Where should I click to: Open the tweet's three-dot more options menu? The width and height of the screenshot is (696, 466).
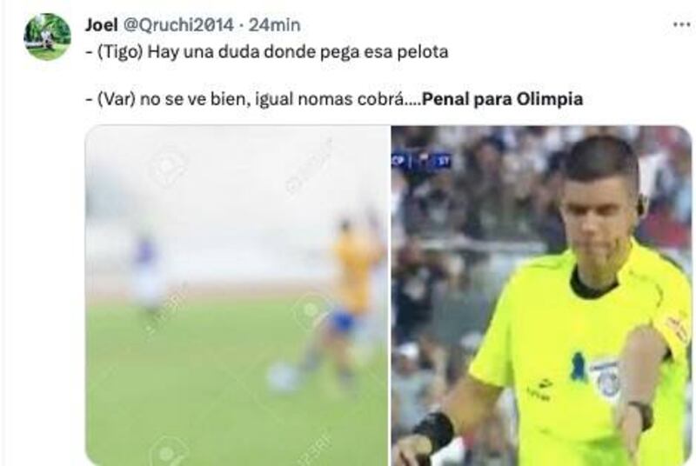[681, 24]
